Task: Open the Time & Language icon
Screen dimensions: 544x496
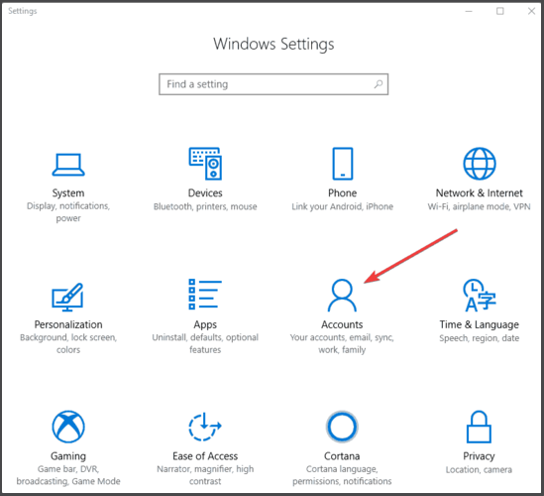Action: point(480,296)
